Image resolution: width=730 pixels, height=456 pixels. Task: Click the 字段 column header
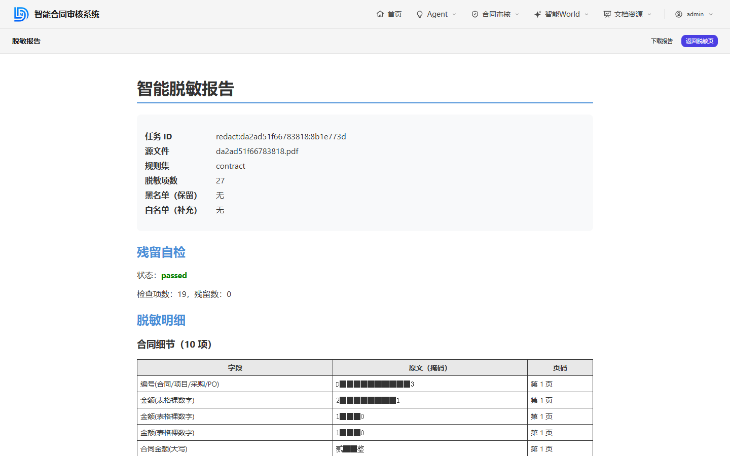235,368
